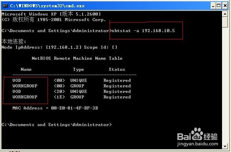Click the WORKGROUP <1E> GROUP row
Screen dimensions: 231x152
72,97
